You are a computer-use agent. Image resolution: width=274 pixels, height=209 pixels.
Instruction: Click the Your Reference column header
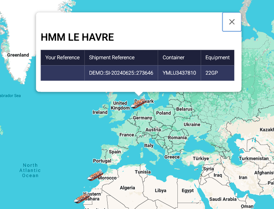coord(63,58)
